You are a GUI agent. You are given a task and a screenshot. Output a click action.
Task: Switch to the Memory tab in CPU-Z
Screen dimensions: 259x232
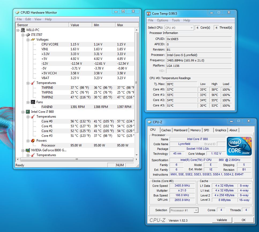point(196,130)
